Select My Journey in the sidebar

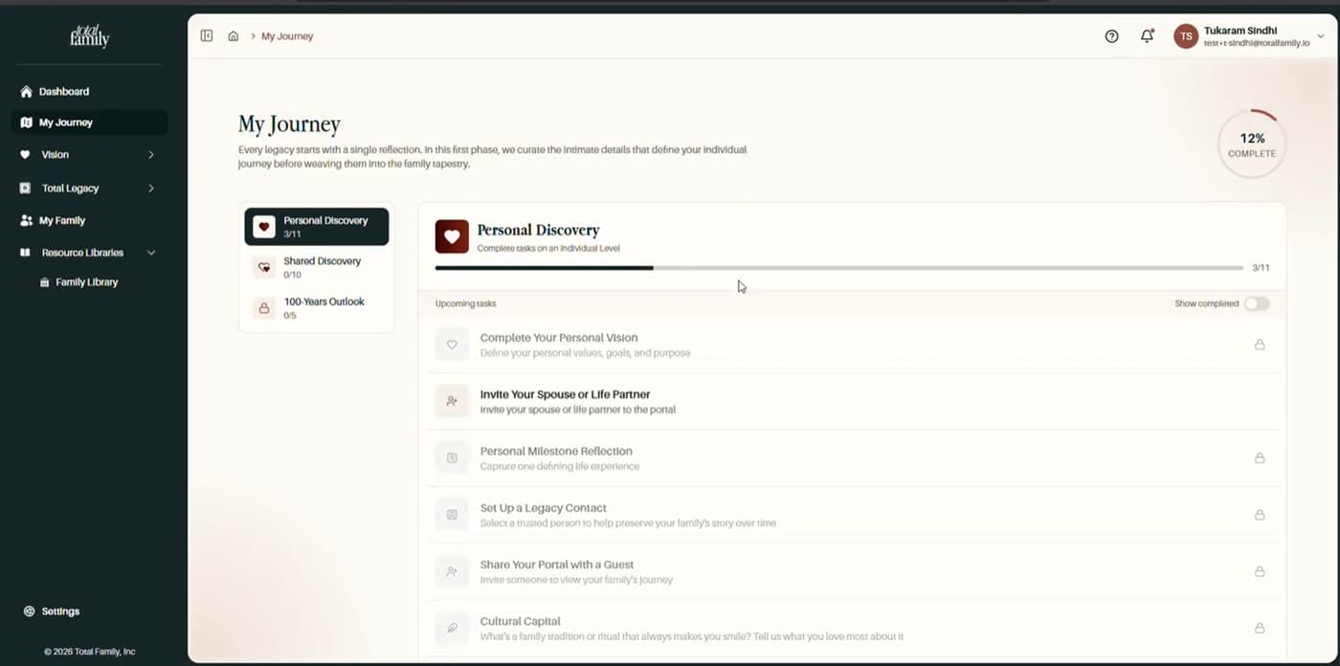[89, 122]
